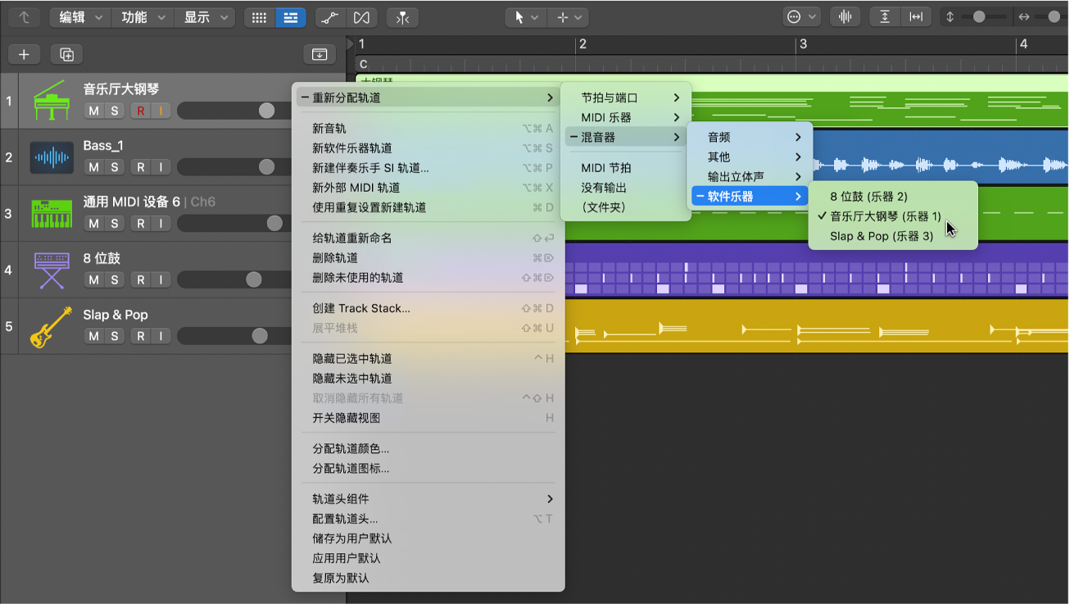This screenshot has height=604, width=1070.
Task: Toggle the show Flex icon in toolbar
Action: point(361,17)
